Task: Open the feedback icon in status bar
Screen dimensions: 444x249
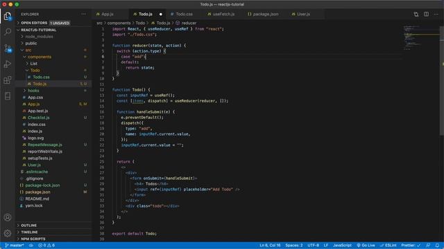Action: [428, 246]
